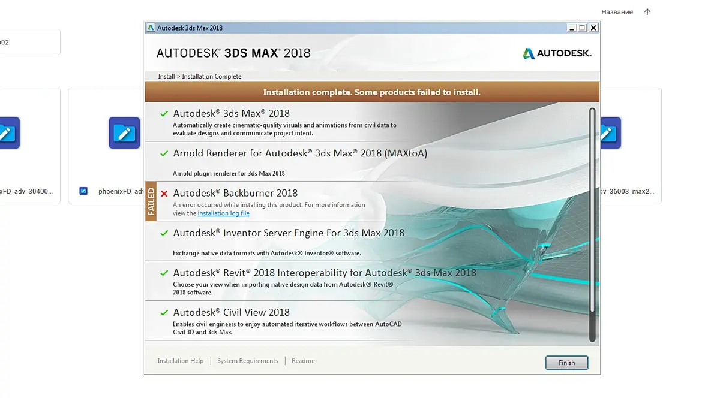Screen dimensions: 708x398
Task: Click the Autodesk logo in installer header
Action: point(557,53)
